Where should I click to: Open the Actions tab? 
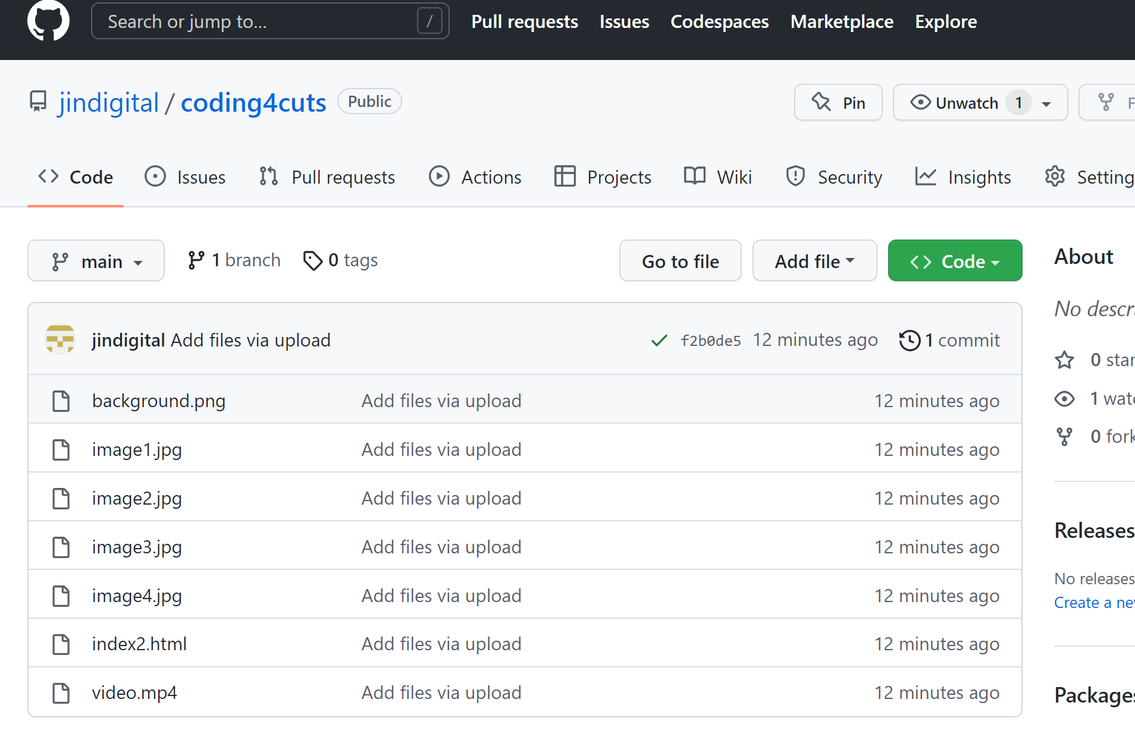(x=475, y=177)
